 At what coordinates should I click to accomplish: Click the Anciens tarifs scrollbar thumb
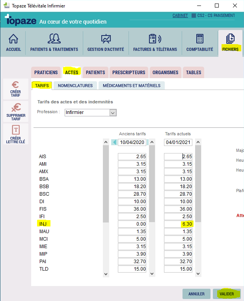152,184
